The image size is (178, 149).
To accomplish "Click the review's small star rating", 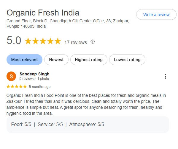I will (x=17, y=87).
